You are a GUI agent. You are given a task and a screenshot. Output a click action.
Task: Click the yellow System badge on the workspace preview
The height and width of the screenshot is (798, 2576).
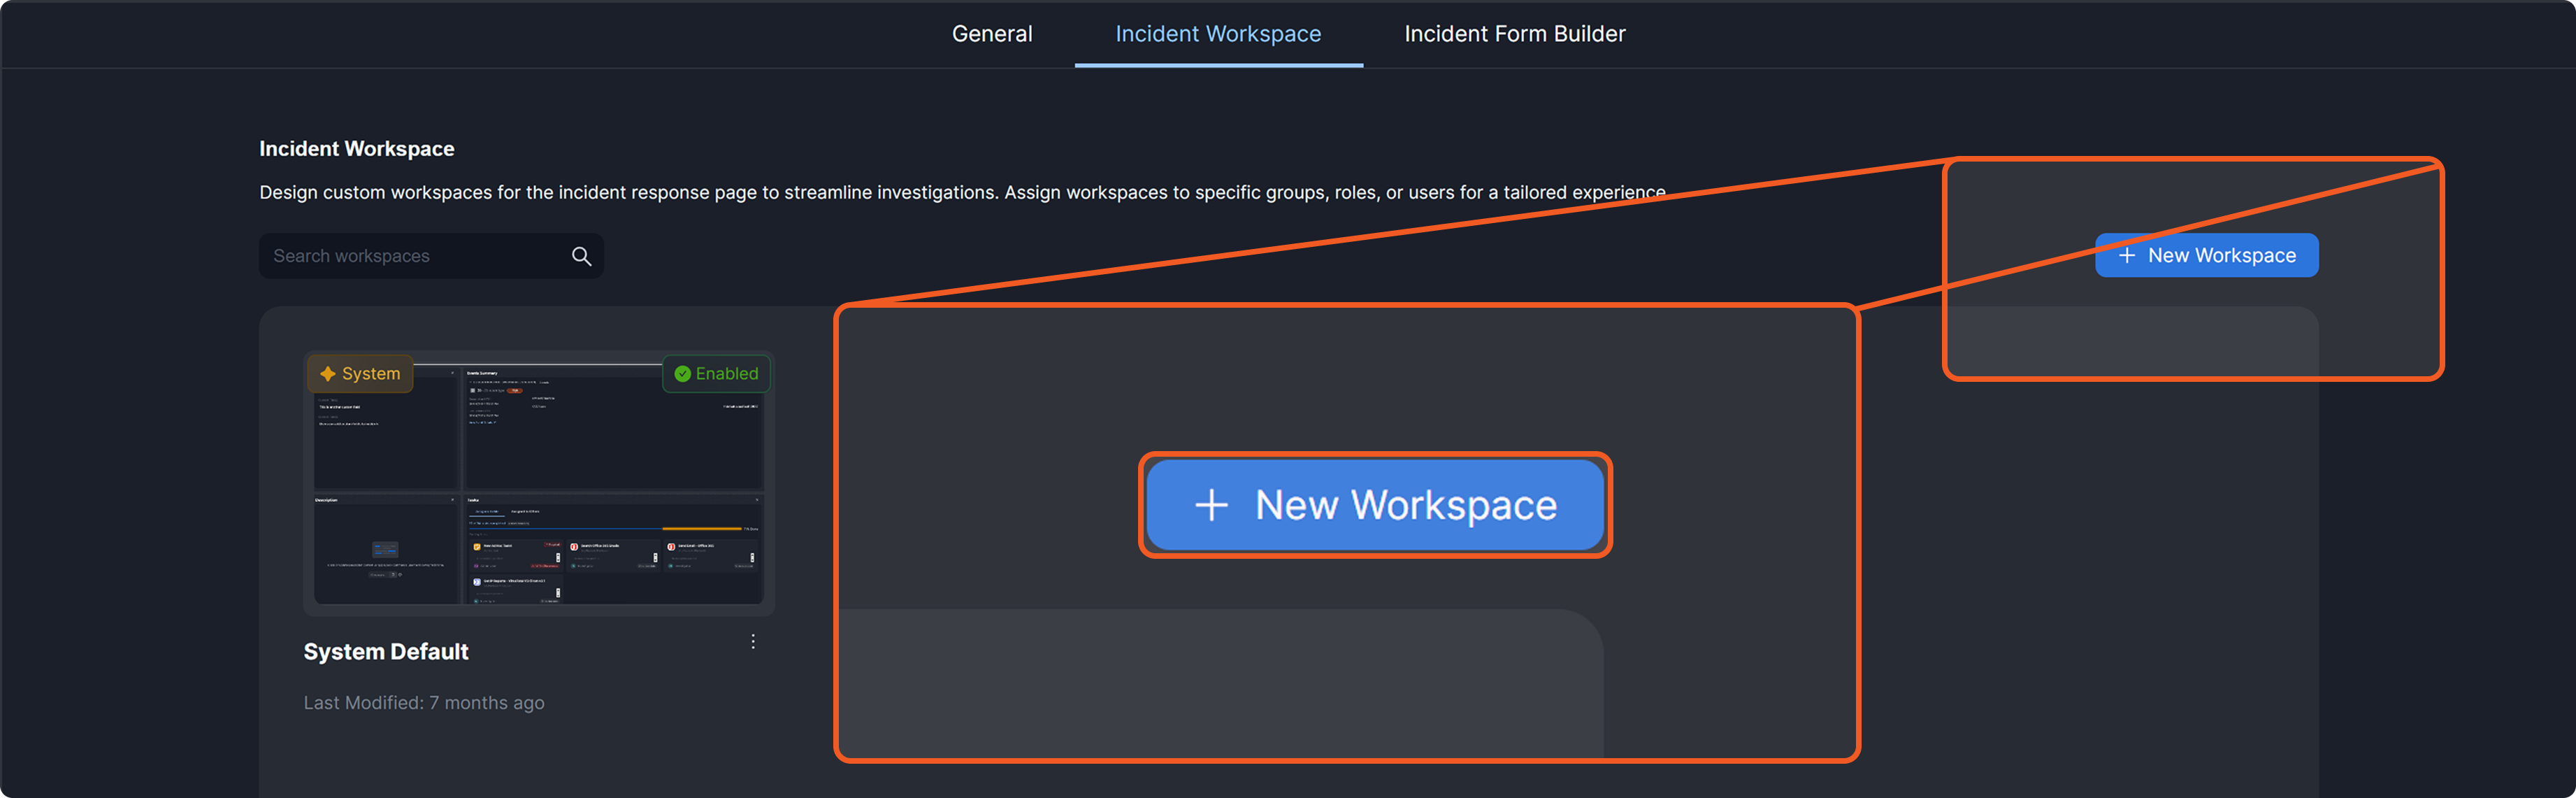359,373
